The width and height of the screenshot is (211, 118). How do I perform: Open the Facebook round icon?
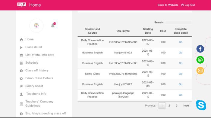[x=200, y=49]
